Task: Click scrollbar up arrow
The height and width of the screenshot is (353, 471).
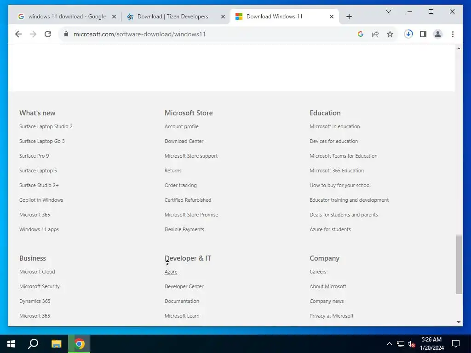Action: [459, 48]
